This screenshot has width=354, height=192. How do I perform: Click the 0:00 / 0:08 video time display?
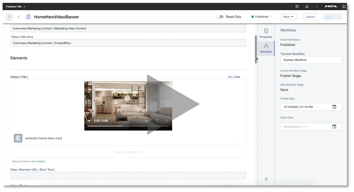pyautogui.click(x=101, y=121)
